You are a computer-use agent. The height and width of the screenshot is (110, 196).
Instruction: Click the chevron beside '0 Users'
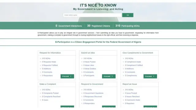(x=40, y=100)
